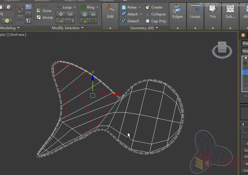Open the Create tab sun icon in command panel
Viewport: 248px width, 175px height.
243,35
